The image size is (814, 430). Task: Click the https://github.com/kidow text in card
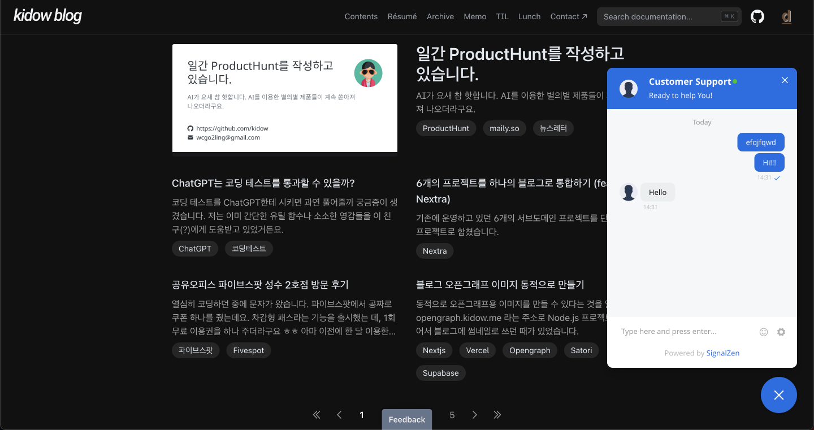click(x=232, y=128)
